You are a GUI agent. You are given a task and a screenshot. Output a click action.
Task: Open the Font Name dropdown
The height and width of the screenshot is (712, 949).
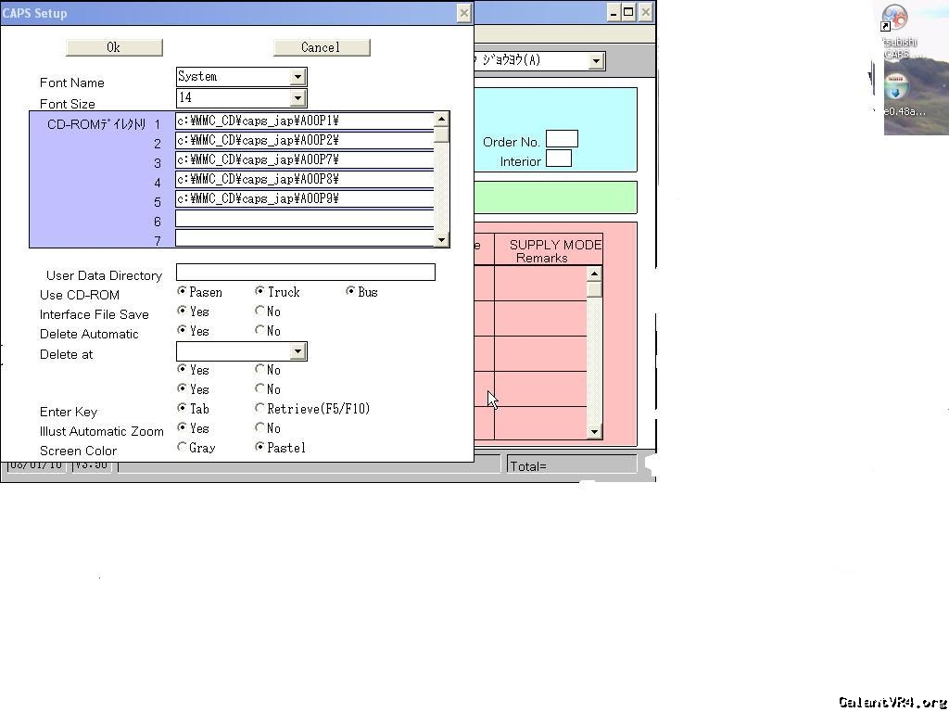point(297,77)
